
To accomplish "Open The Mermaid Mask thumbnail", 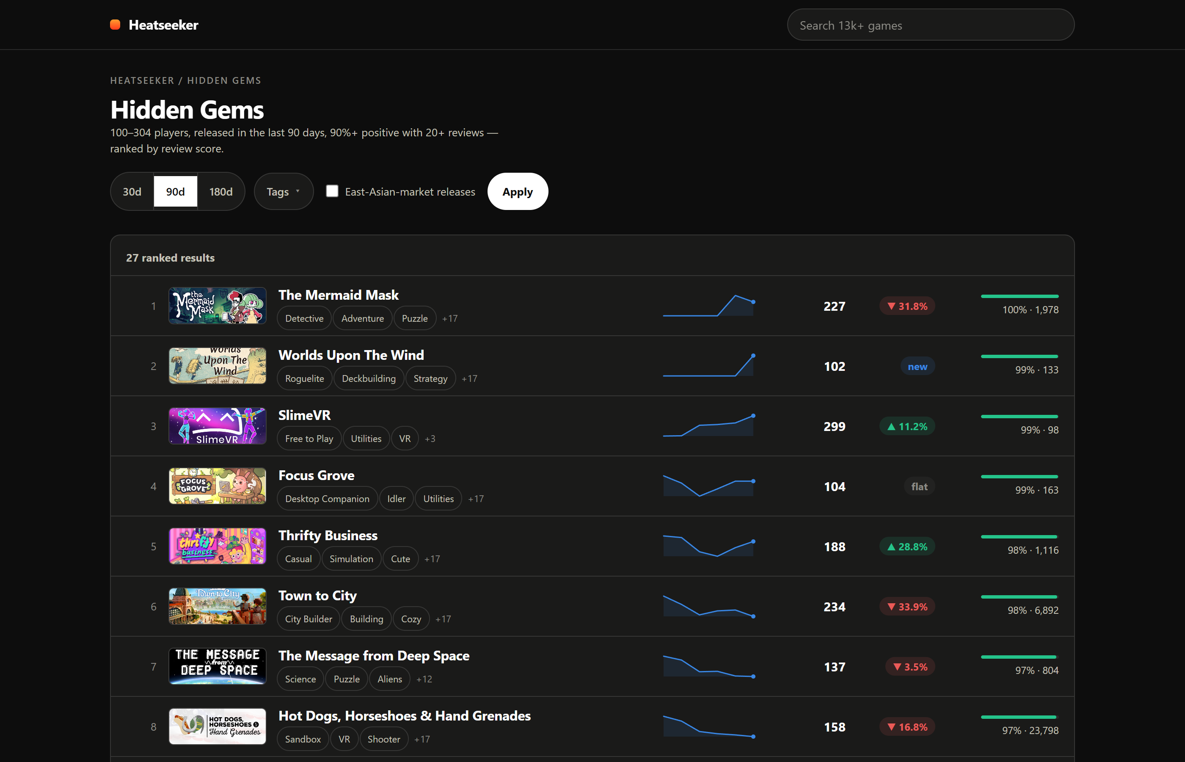I will point(218,306).
